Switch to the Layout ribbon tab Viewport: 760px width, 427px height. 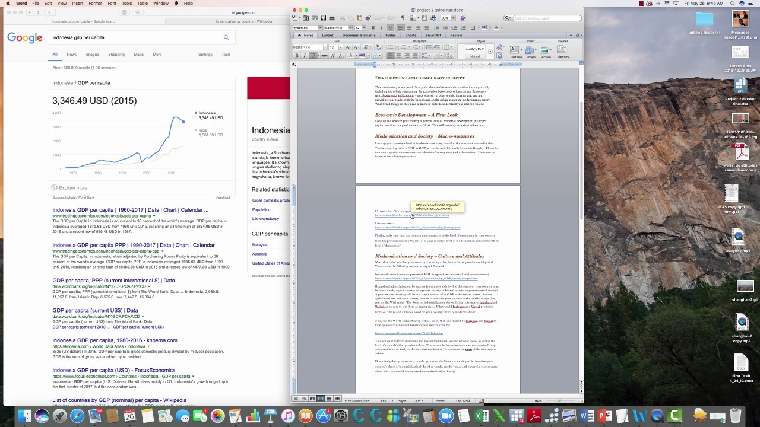tap(328, 36)
